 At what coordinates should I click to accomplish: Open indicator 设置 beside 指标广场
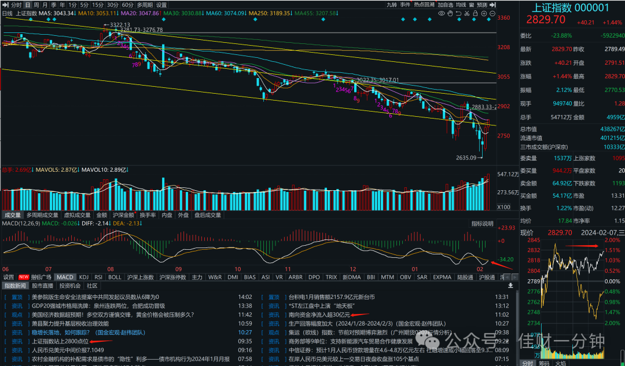8,277
